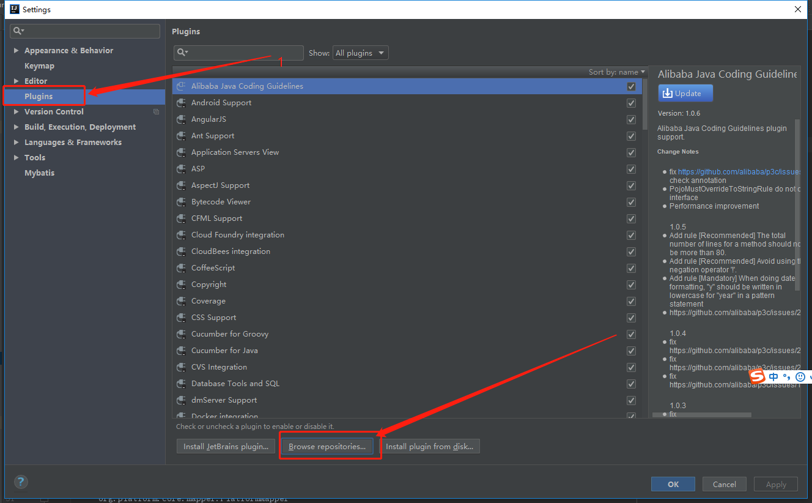Viewport: 812px width, 503px height.
Task: Click the Cloud Foundry integration plugin icon
Action: [181, 235]
